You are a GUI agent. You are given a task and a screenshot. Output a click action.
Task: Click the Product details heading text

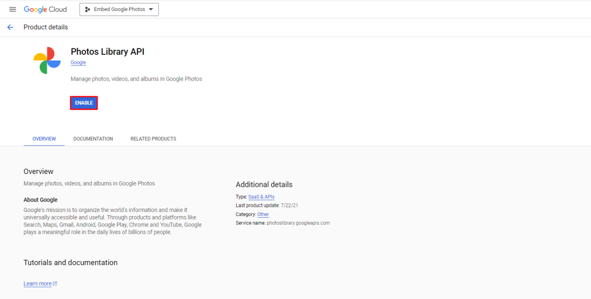point(46,27)
